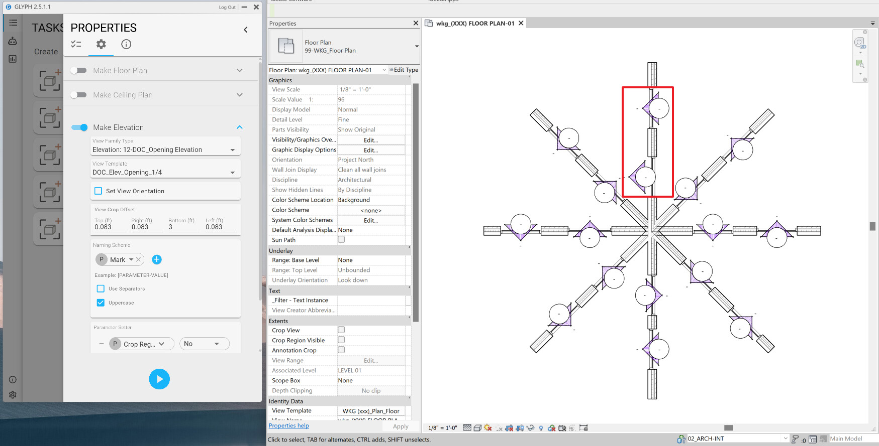Viewport: 879px width, 446px height.
Task: Click Show Crop Region icon in view control bar
Action: (x=520, y=428)
